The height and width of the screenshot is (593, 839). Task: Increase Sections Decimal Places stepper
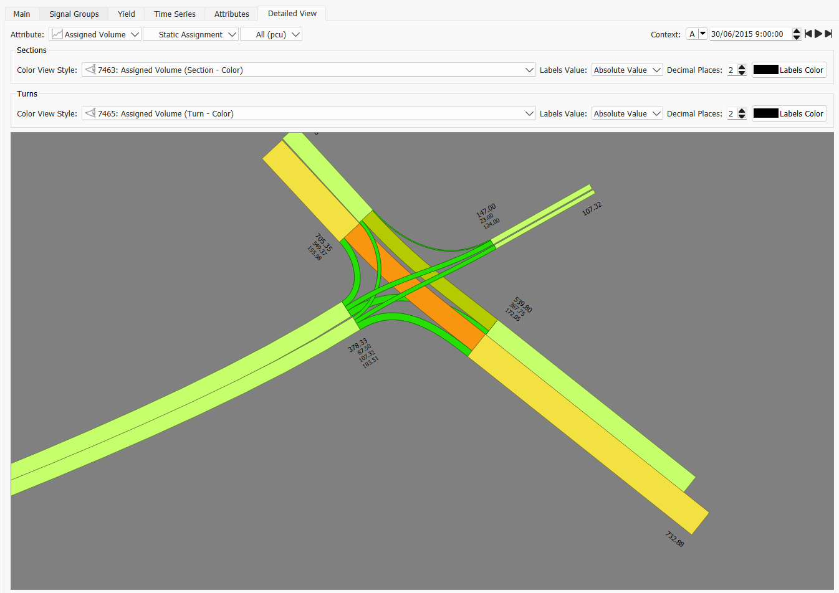(x=742, y=67)
